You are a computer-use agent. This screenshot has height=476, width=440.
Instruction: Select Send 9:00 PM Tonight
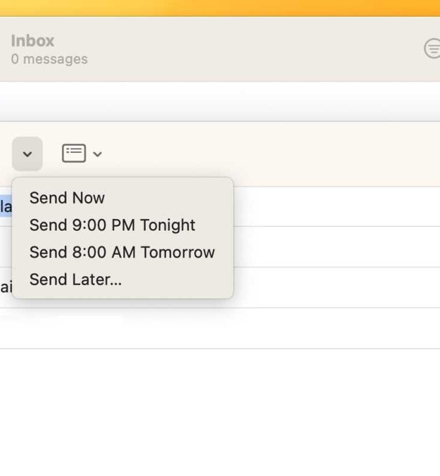point(113,226)
